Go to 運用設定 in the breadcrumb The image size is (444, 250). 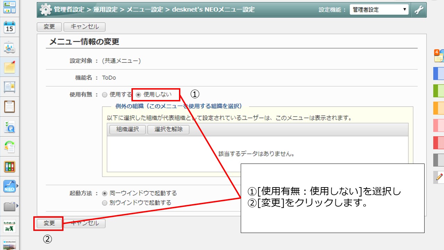point(105,10)
